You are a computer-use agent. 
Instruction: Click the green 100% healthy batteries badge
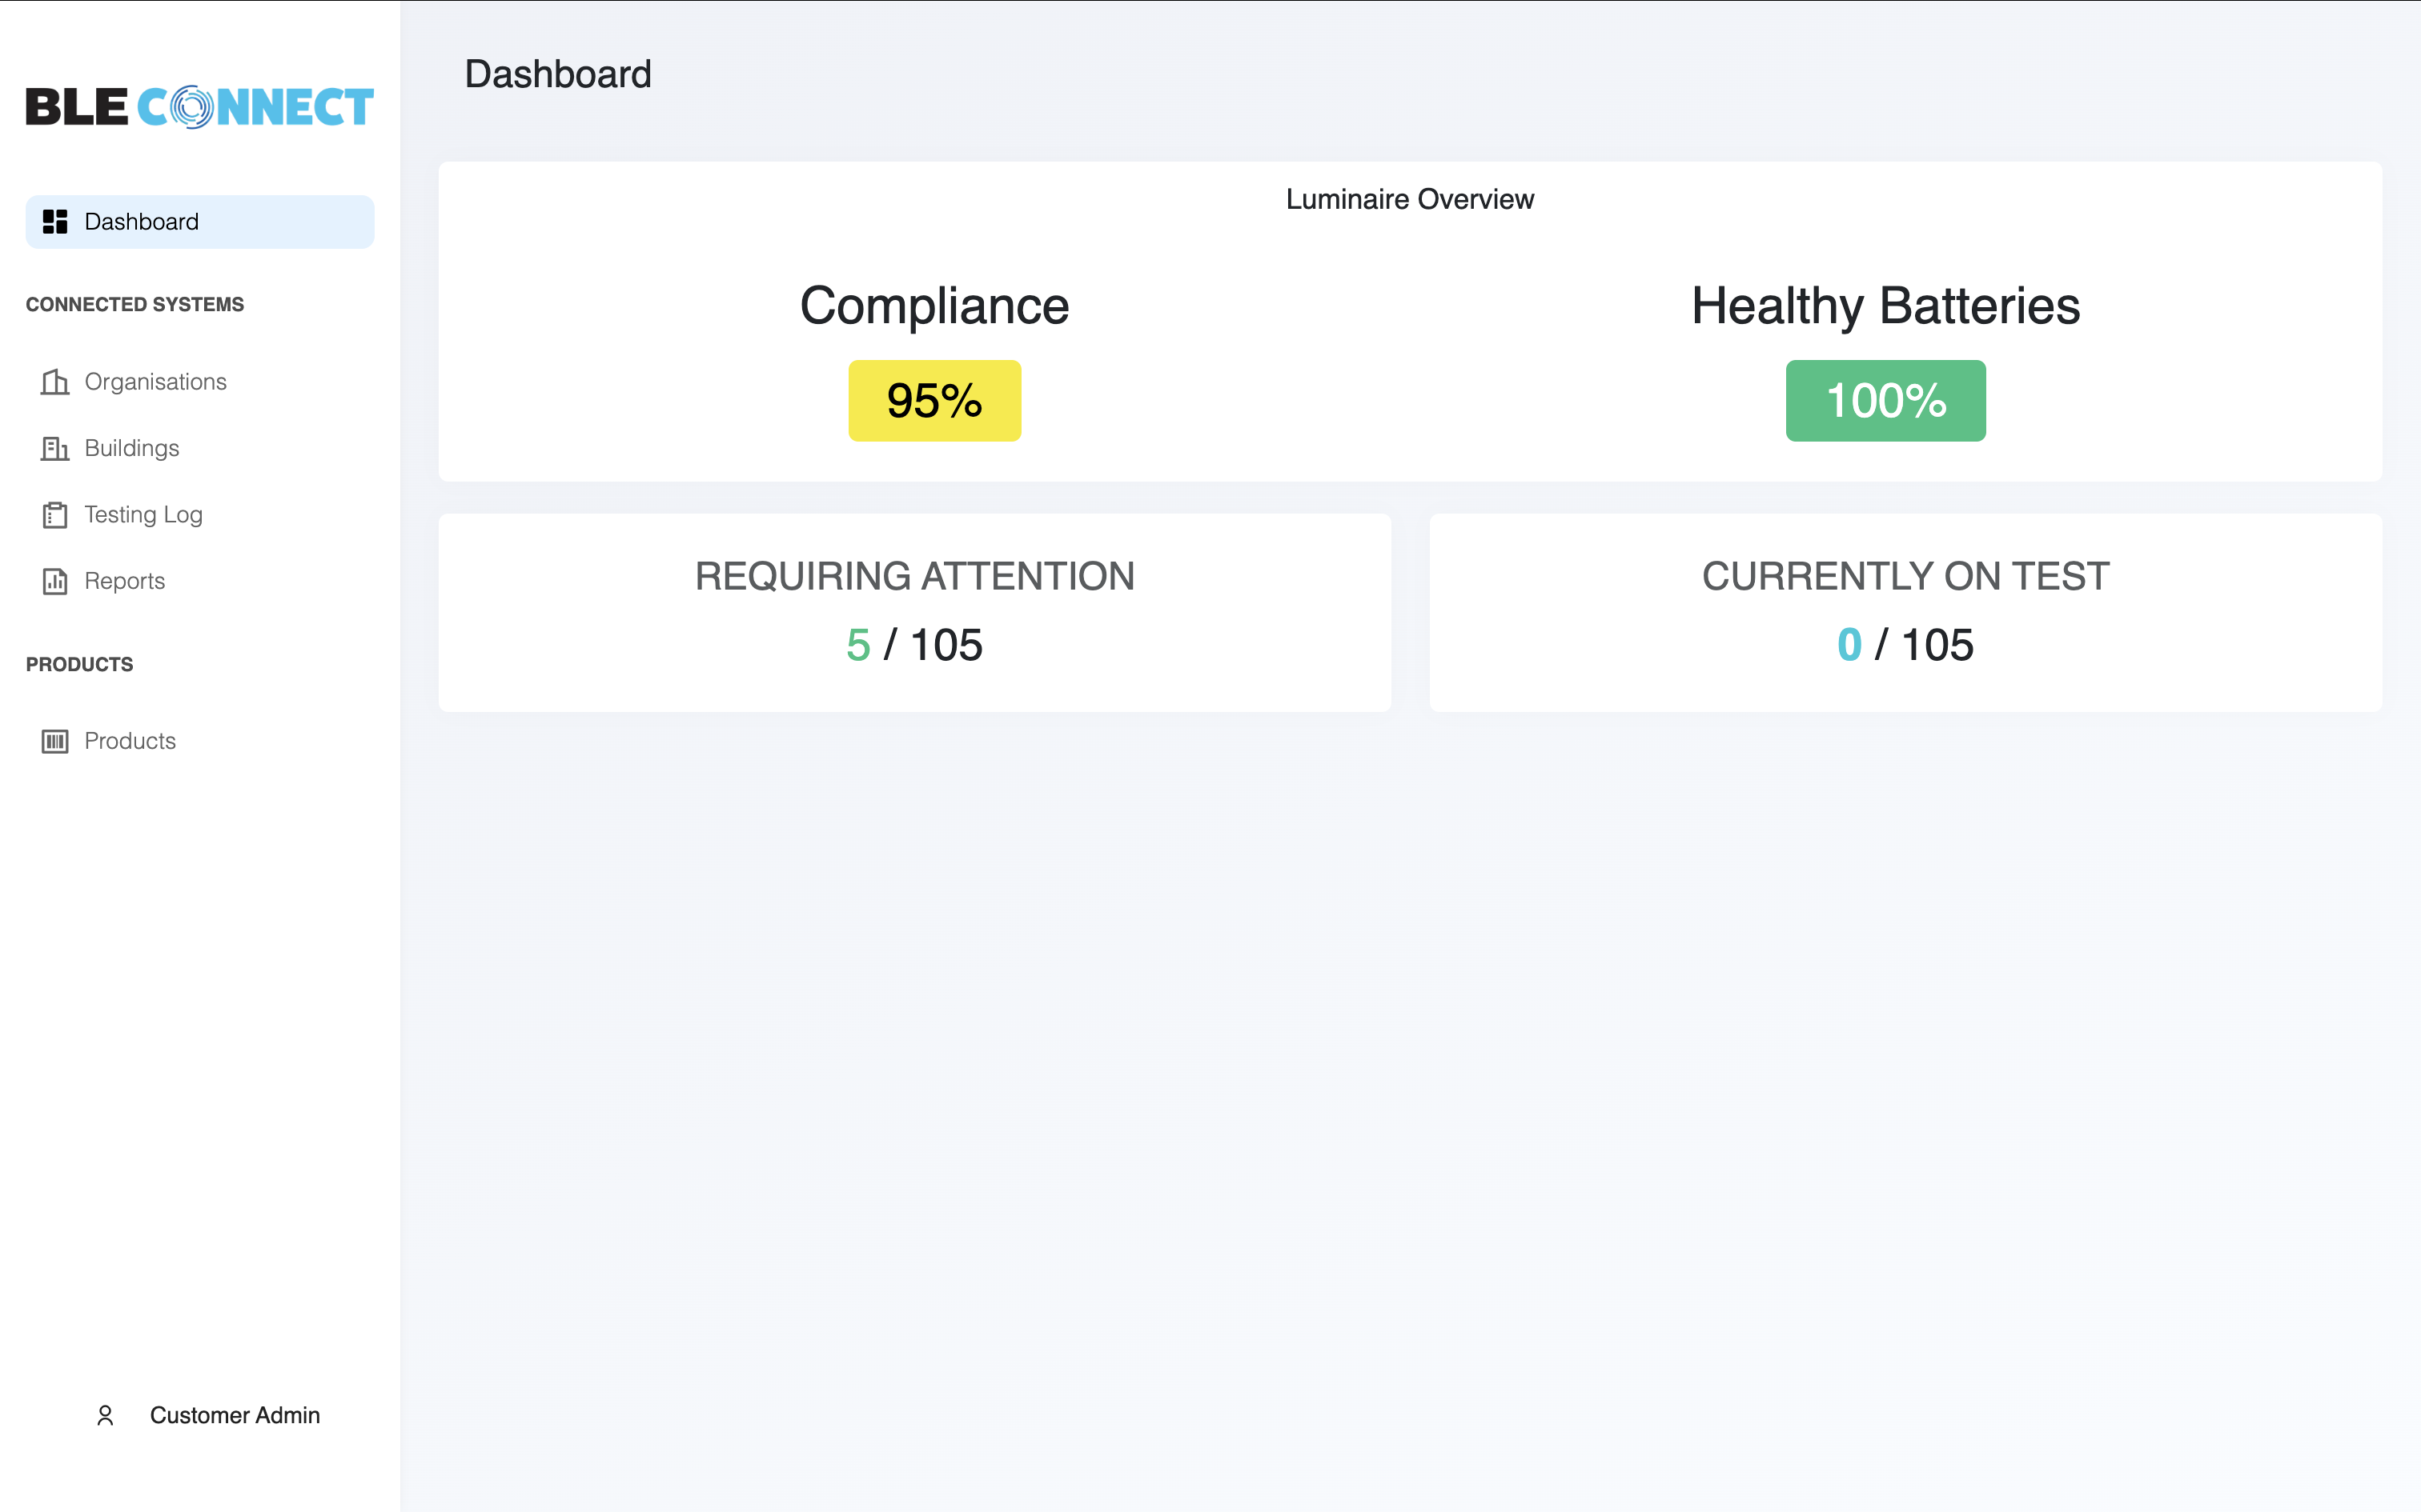[1885, 401]
